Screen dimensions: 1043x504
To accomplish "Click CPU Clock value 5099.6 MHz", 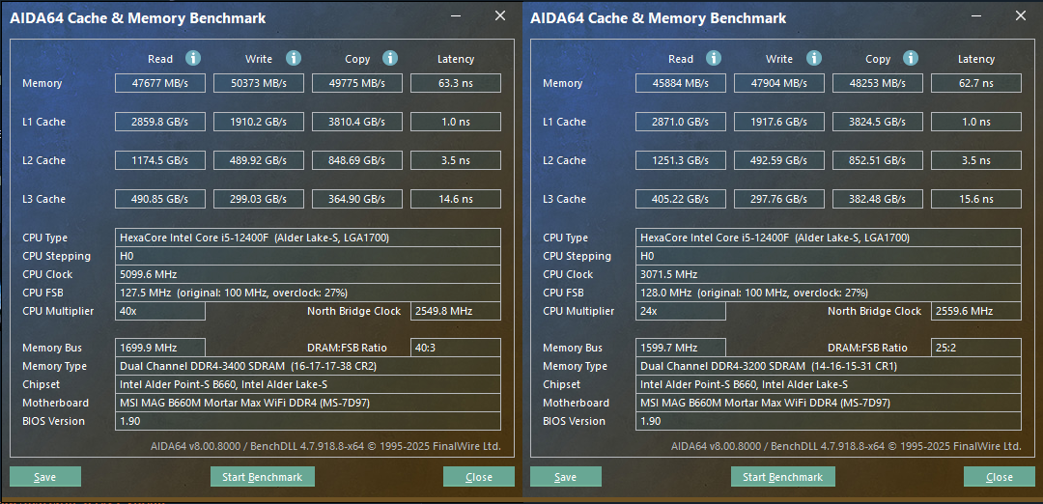I will [x=308, y=274].
